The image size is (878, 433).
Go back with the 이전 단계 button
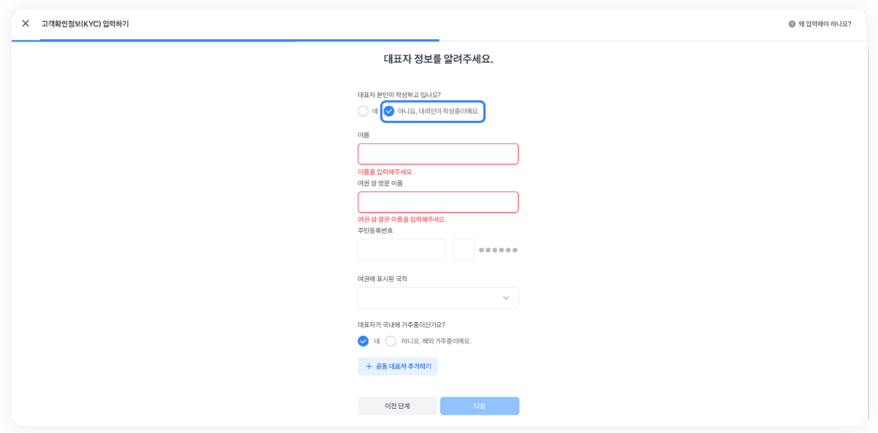tap(397, 406)
